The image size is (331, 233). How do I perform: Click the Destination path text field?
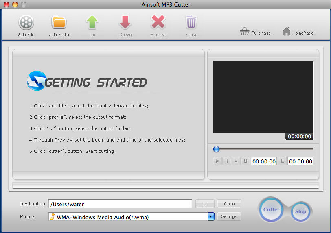[x=120, y=204]
